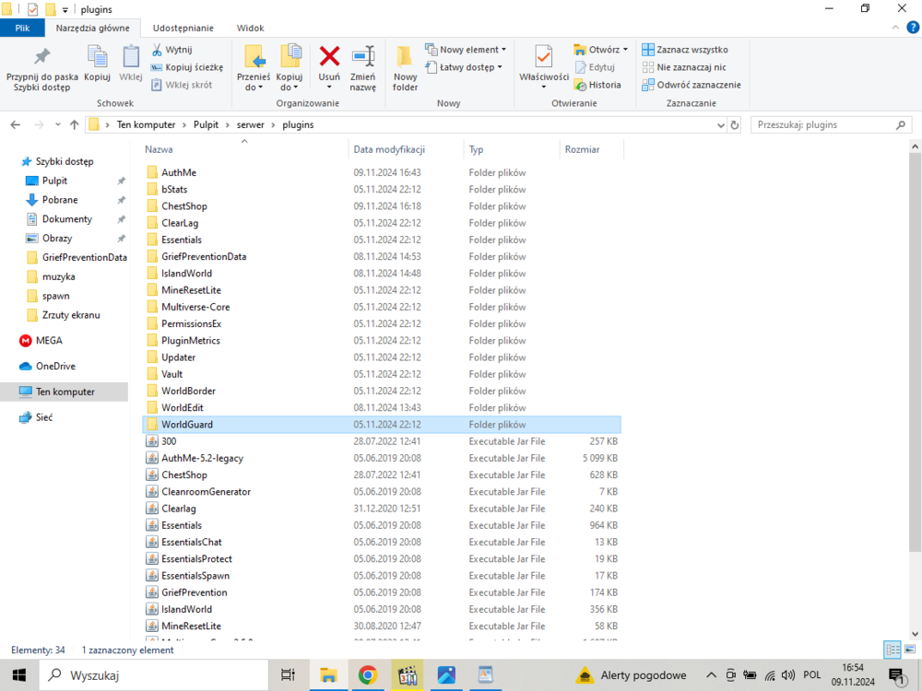Click Nie zaznaczaj nic
Viewport: 922px width, 691px height.
click(x=684, y=67)
